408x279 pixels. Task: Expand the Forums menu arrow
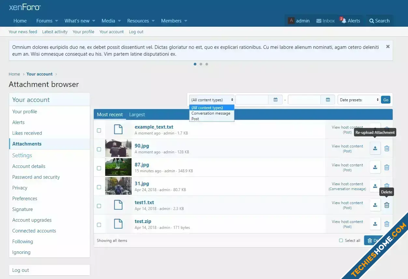[56, 21]
